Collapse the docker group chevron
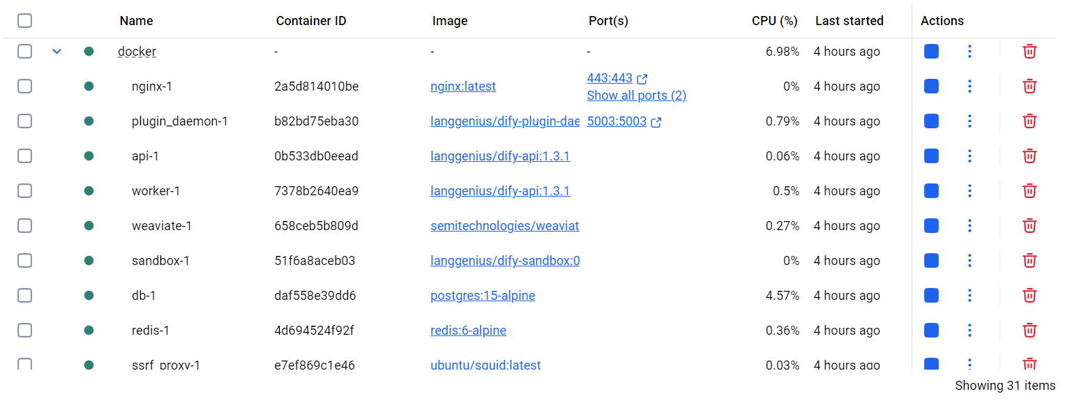The height and width of the screenshot is (401, 1072). pos(57,52)
